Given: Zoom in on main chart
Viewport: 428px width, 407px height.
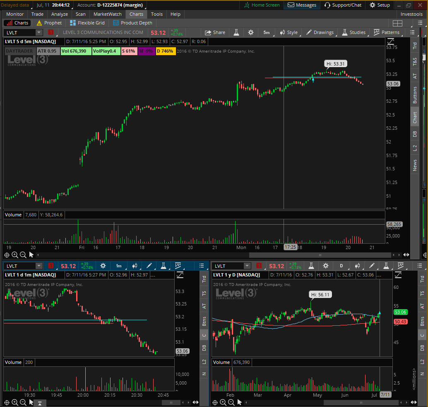Looking at the screenshot, I should point(15,255).
